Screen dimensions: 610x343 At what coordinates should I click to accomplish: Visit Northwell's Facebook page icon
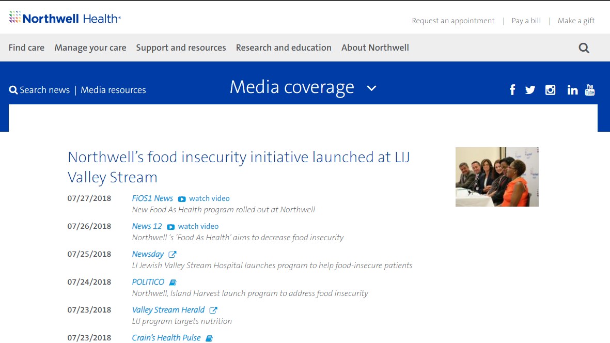(x=512, y=90)
